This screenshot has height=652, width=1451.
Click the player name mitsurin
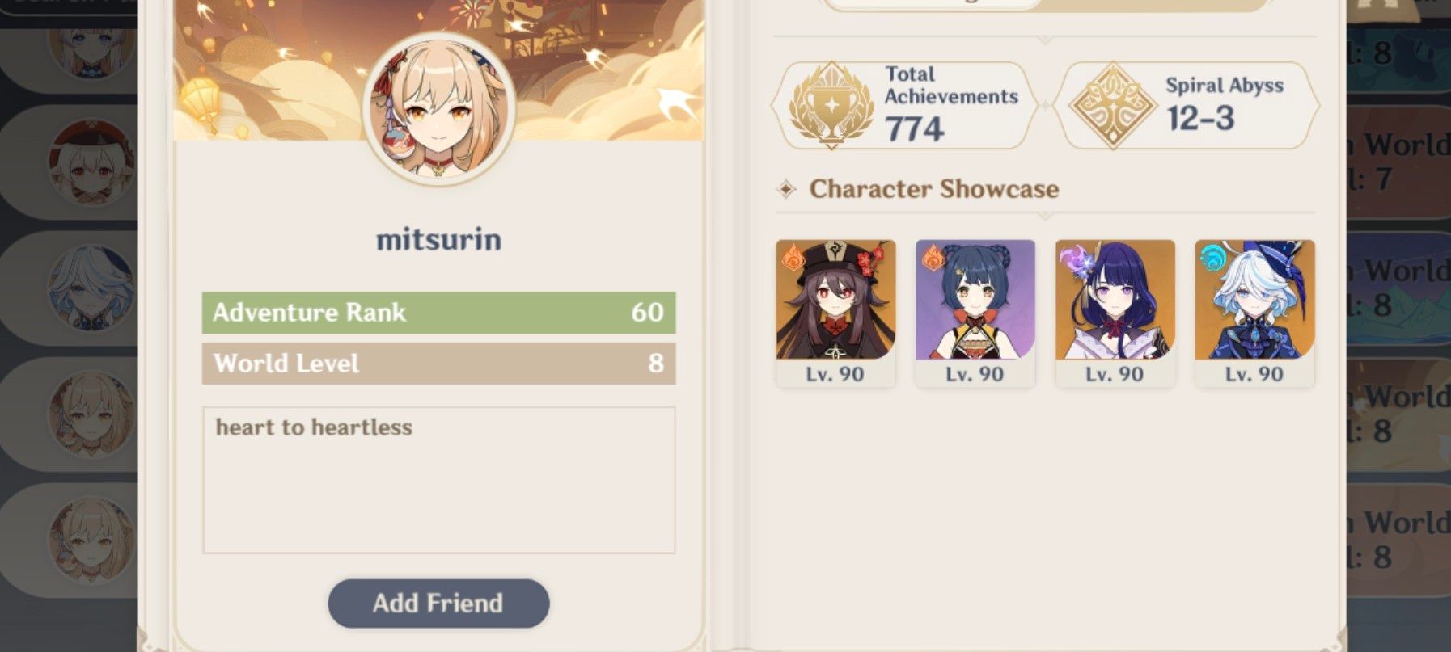[x=439, y=240]
